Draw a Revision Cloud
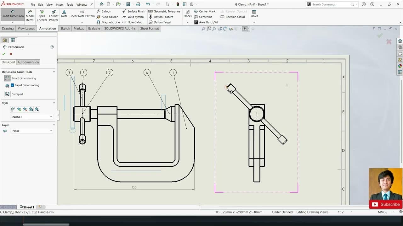This screenshot has height=226, width=403. tap(233, 17)
